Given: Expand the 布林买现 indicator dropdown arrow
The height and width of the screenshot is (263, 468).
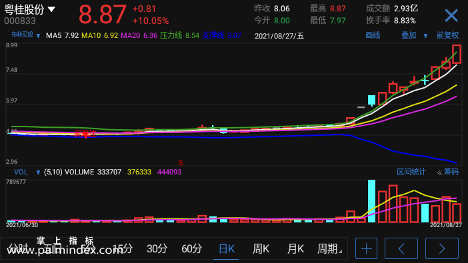Looking at the screenshot, I should coord(38,36).
